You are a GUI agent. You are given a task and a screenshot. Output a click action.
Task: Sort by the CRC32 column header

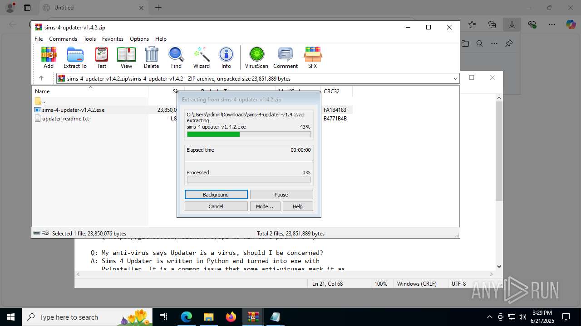pyautogui.click(x=336, y=91)
